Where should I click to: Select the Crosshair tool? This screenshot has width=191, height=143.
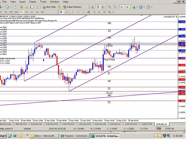pyautogui.click(x=67, y=12)
